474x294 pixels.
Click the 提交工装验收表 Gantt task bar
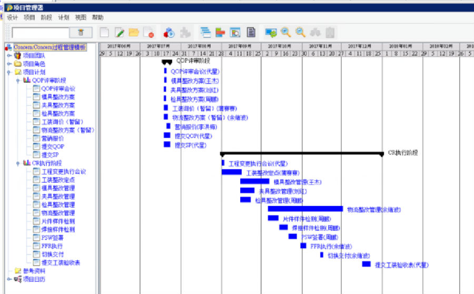point(367,264)
